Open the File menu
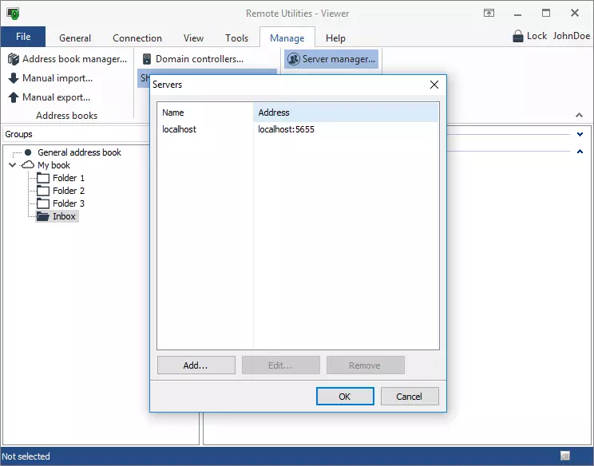The image size is (594, 466). point(23,37)
